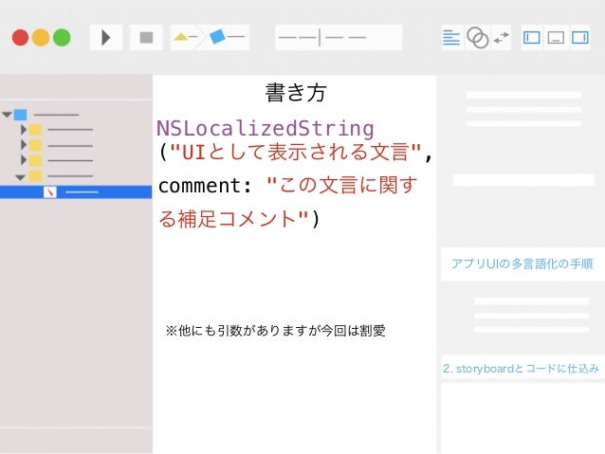
Task: Click the Run play button
Action: [105, 38]
